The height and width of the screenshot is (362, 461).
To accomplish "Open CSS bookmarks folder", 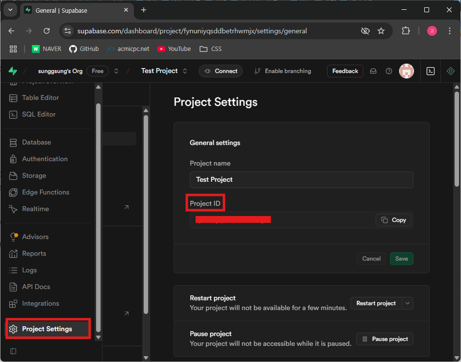I will coord(210,49).
